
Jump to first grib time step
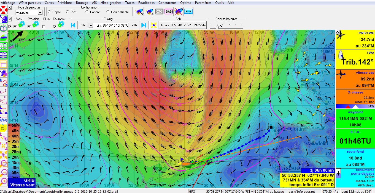[73, 25]
